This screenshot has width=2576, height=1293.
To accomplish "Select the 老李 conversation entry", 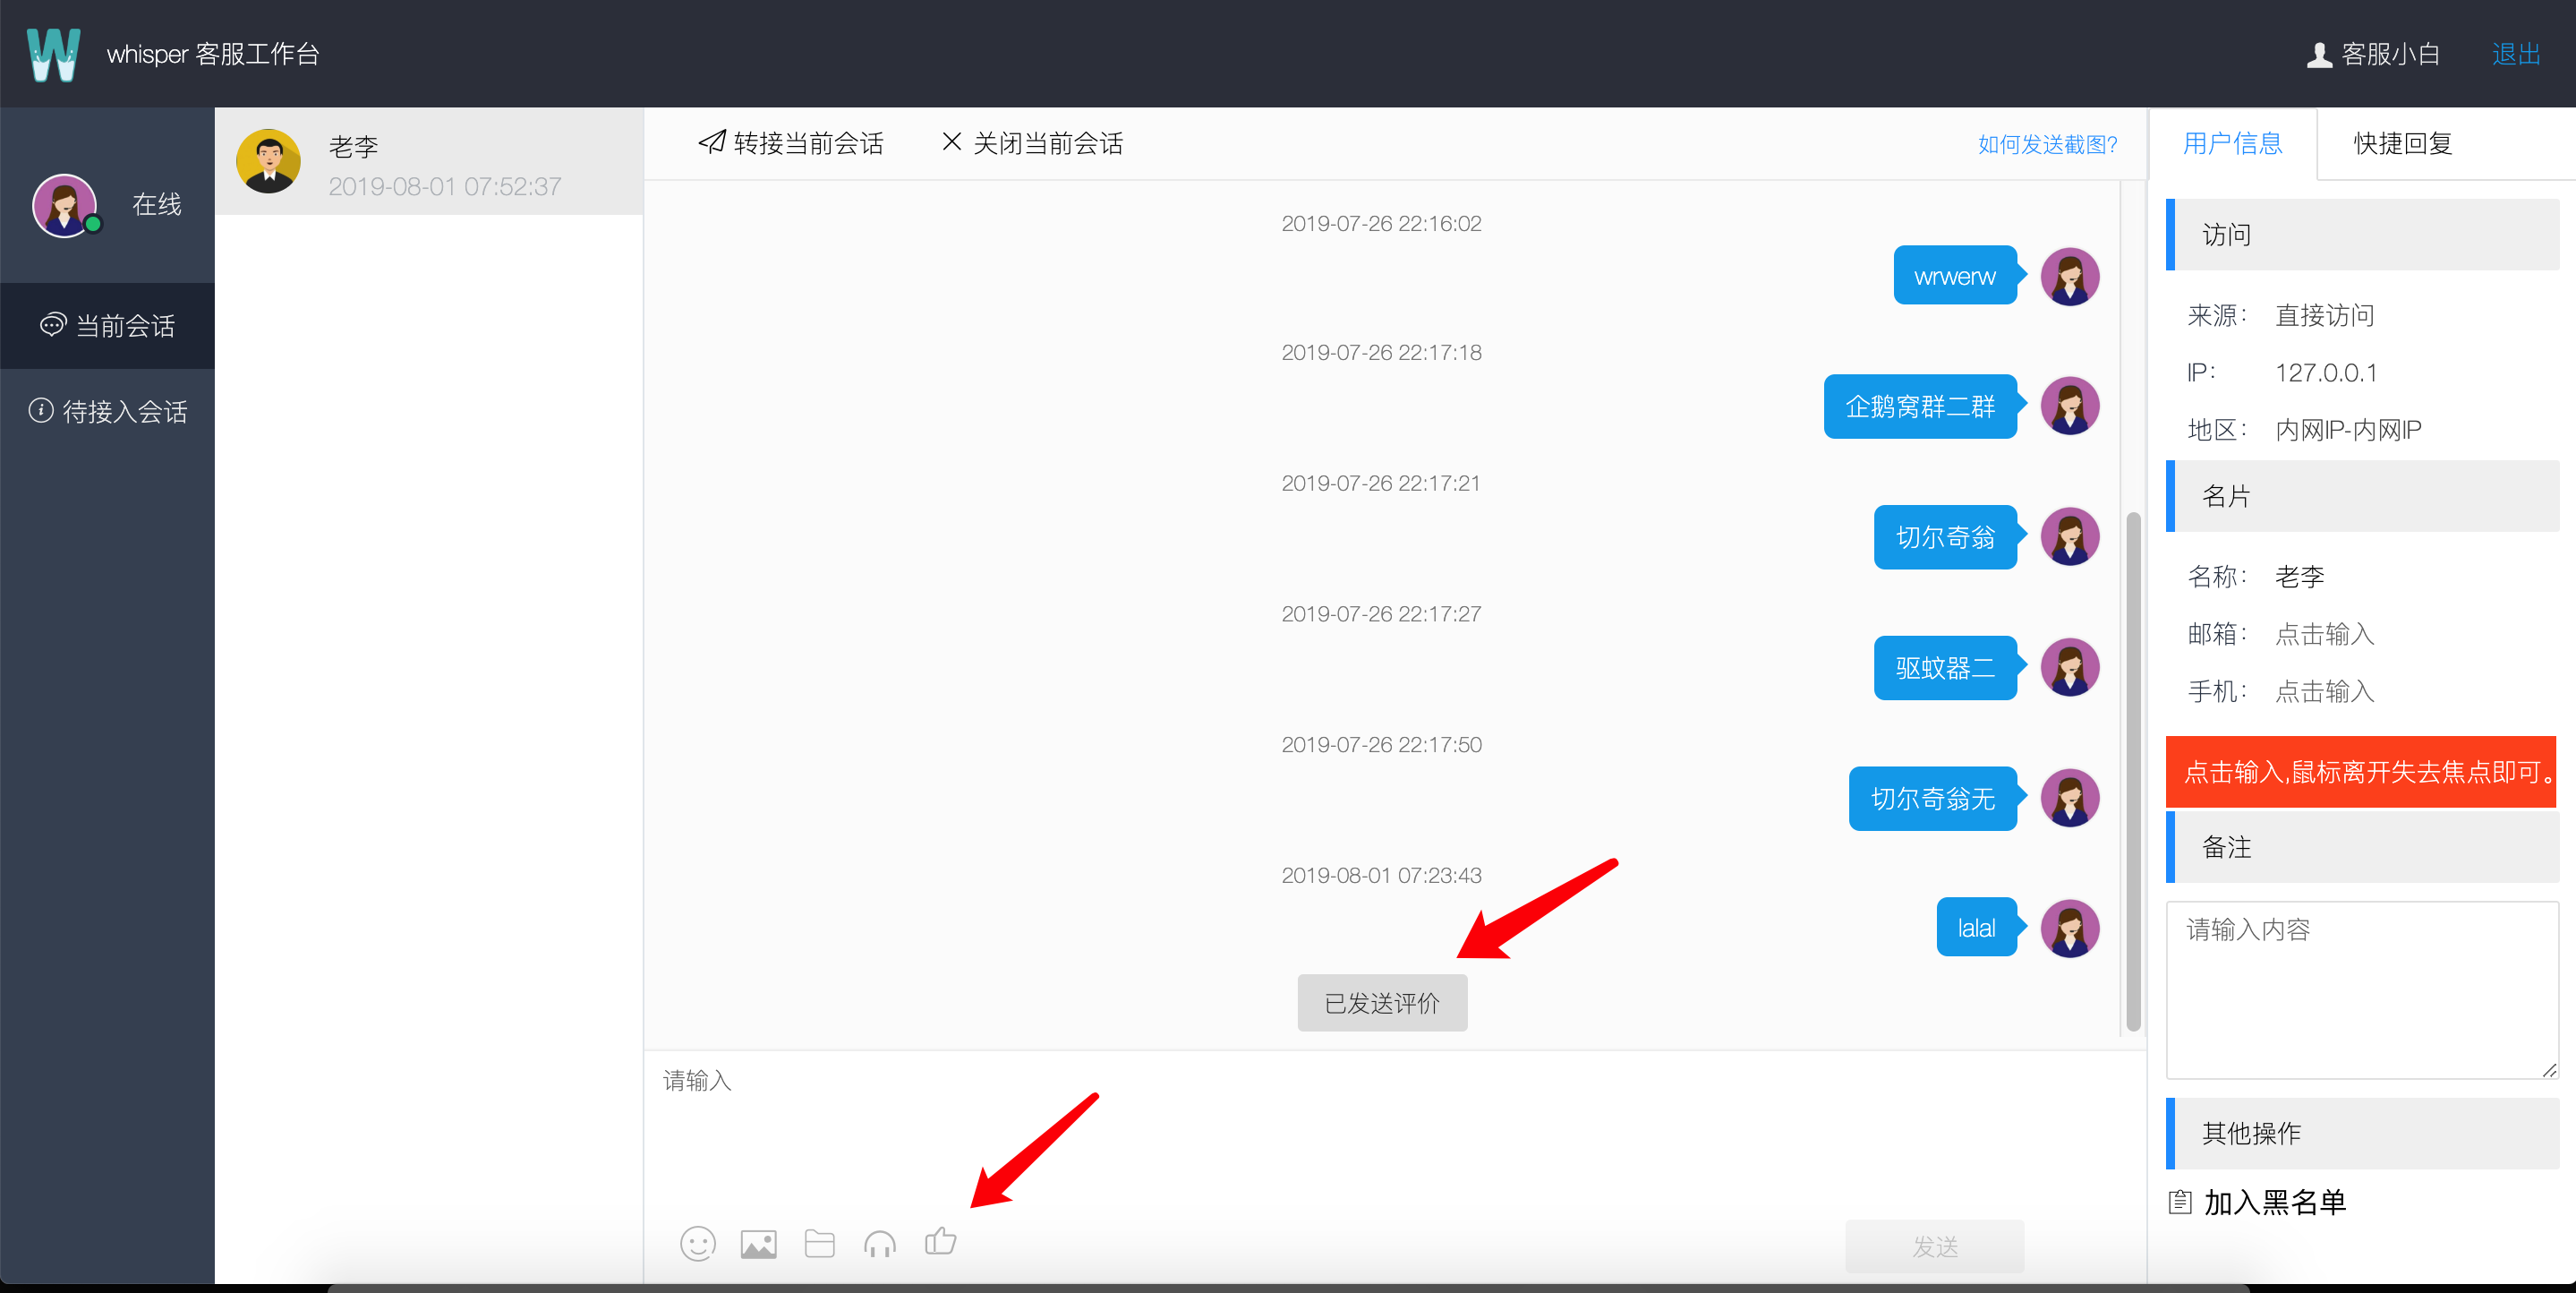I will coord(429,162).
